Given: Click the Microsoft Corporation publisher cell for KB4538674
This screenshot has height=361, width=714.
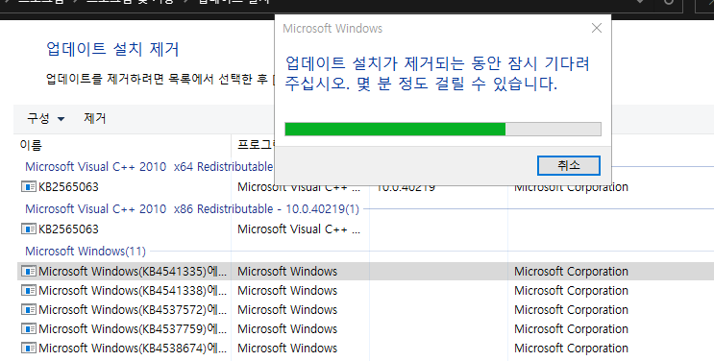Looking at the screenshot, I should point(571,349).
